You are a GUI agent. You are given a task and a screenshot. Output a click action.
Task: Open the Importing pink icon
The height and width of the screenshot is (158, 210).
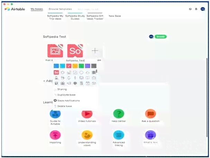click(55, 135)
